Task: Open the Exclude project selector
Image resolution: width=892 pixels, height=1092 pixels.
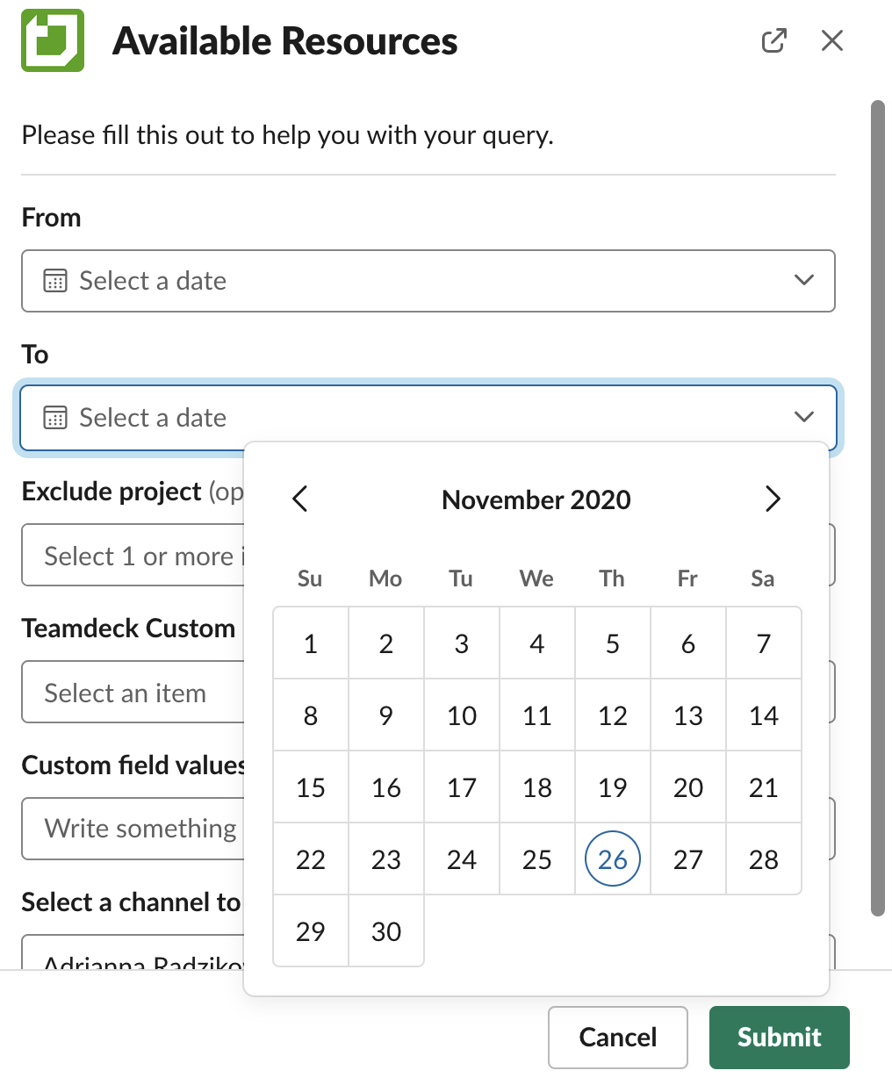Action: tap(132, 555)
